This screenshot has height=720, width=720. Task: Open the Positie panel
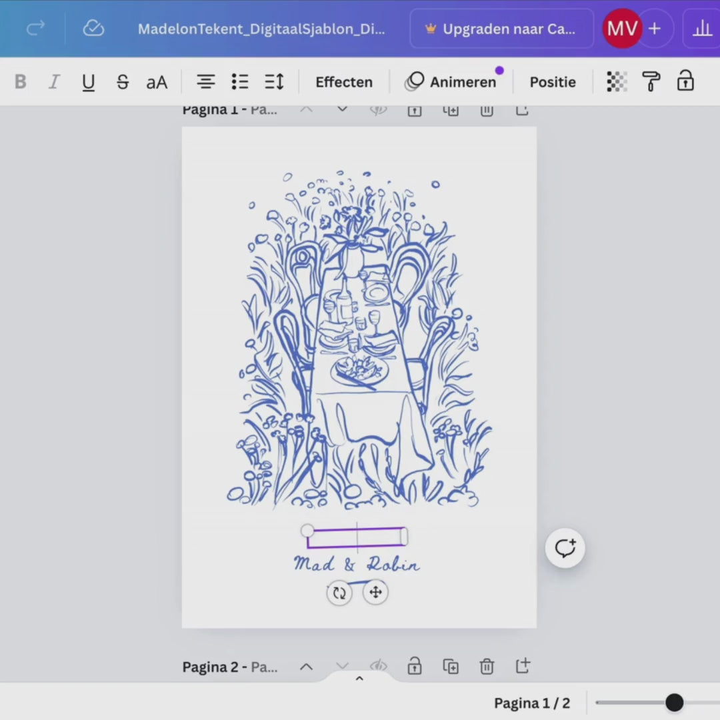click(553, 82)
